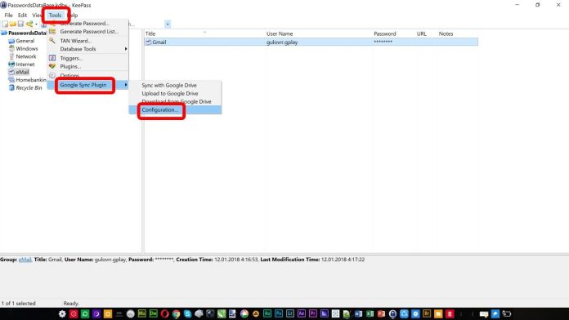Screen dimensions: 569x320
Task: Open the File menu
Action: (x=8, y=16)
